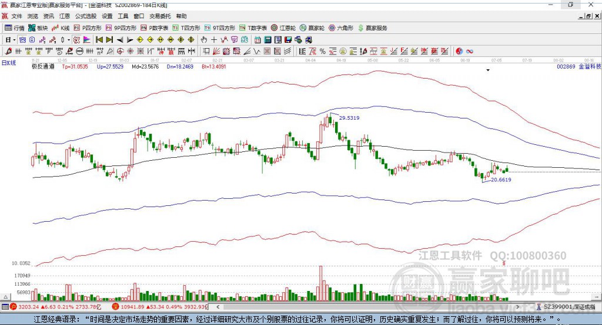Viewport: 602px width, 325px height.
Task: Click the floppy disk save icon
Action: click(x=288, y=40)
